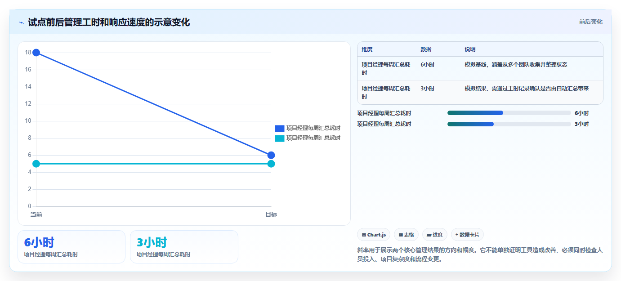
Task: Click the card title 试点前后管理工时和响应速度的示意变化
Action: (x=109, y=22)
